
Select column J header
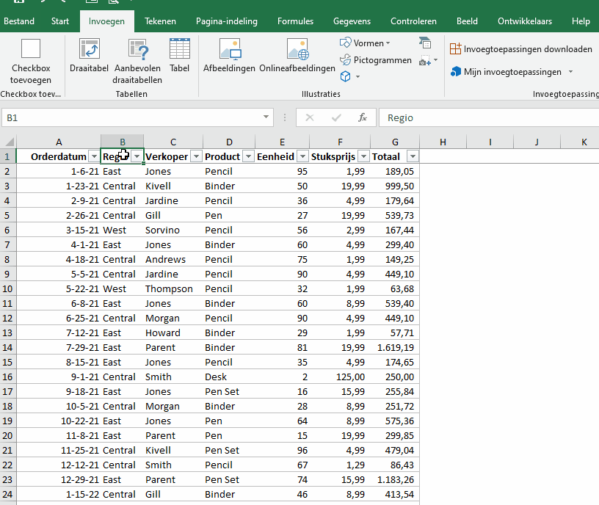pos(537,142)
